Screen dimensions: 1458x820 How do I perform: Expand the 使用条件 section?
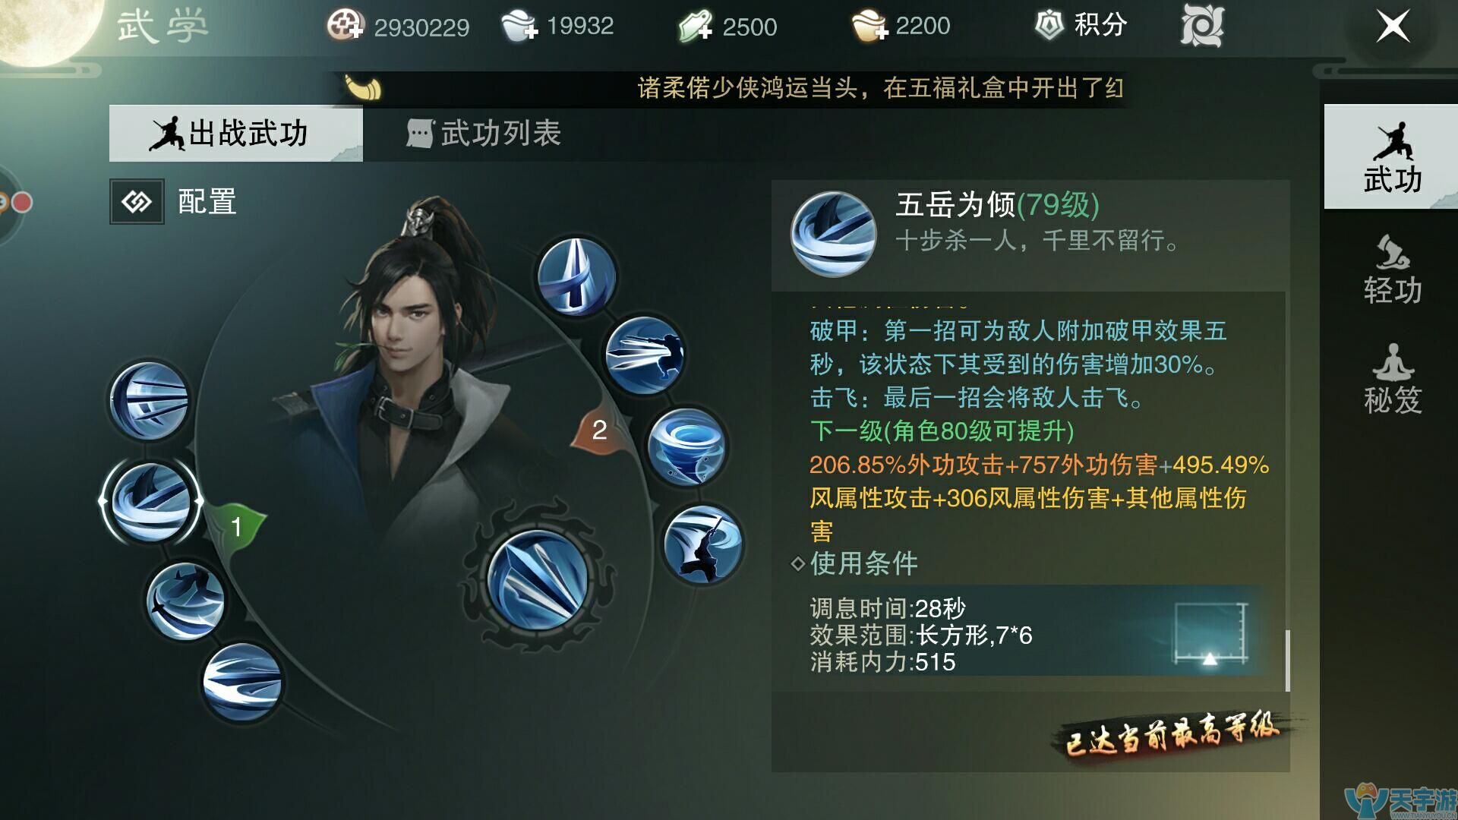point(855,563)
